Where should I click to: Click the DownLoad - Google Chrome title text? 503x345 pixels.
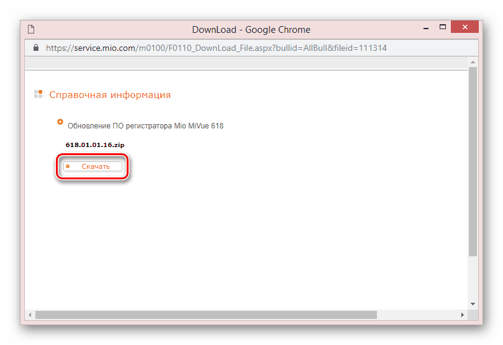point(251,29)
